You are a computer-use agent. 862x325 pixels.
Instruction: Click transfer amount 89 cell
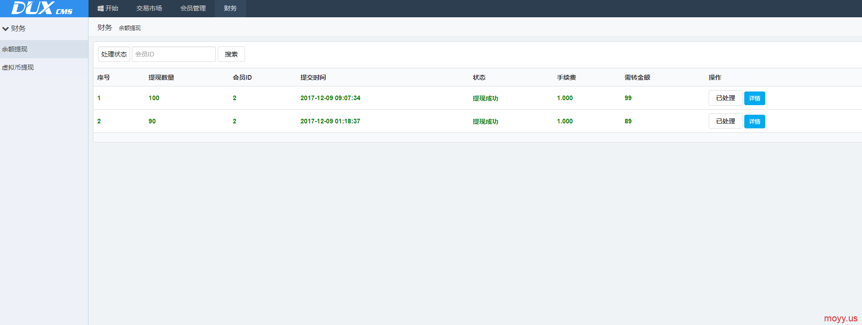628,121
